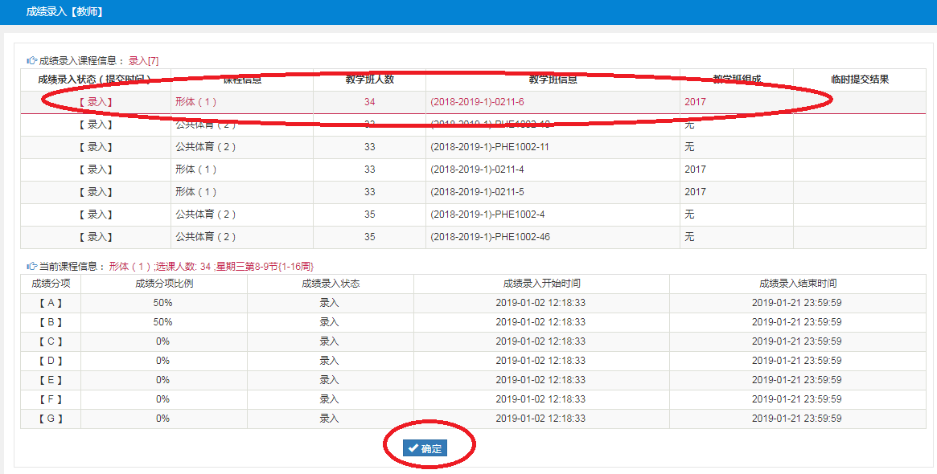Click the 成绩录入【教师】 page title
This screenshot has height=474, width=937.
coord(64,12)
